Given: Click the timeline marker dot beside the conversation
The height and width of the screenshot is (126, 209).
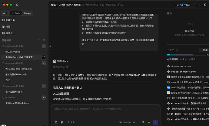Looking at the screenshot, I should coord(50,46).
